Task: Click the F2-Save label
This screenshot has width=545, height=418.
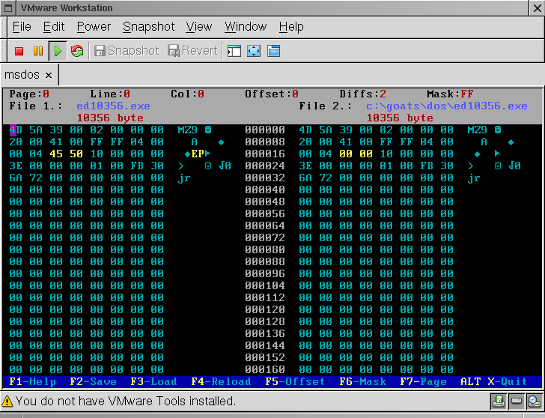Action: [x=93, y=382]
